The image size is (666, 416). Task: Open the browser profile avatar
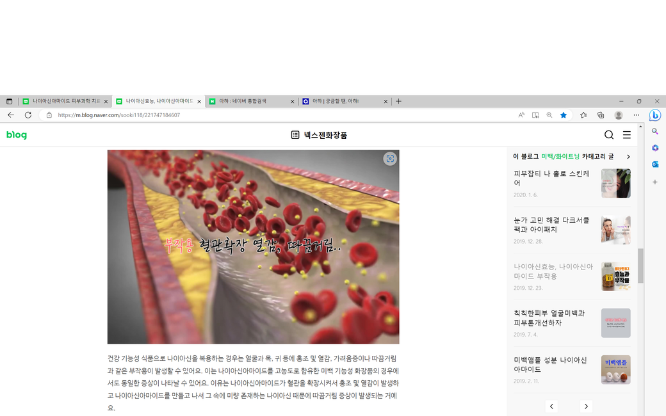coord(618,115)
